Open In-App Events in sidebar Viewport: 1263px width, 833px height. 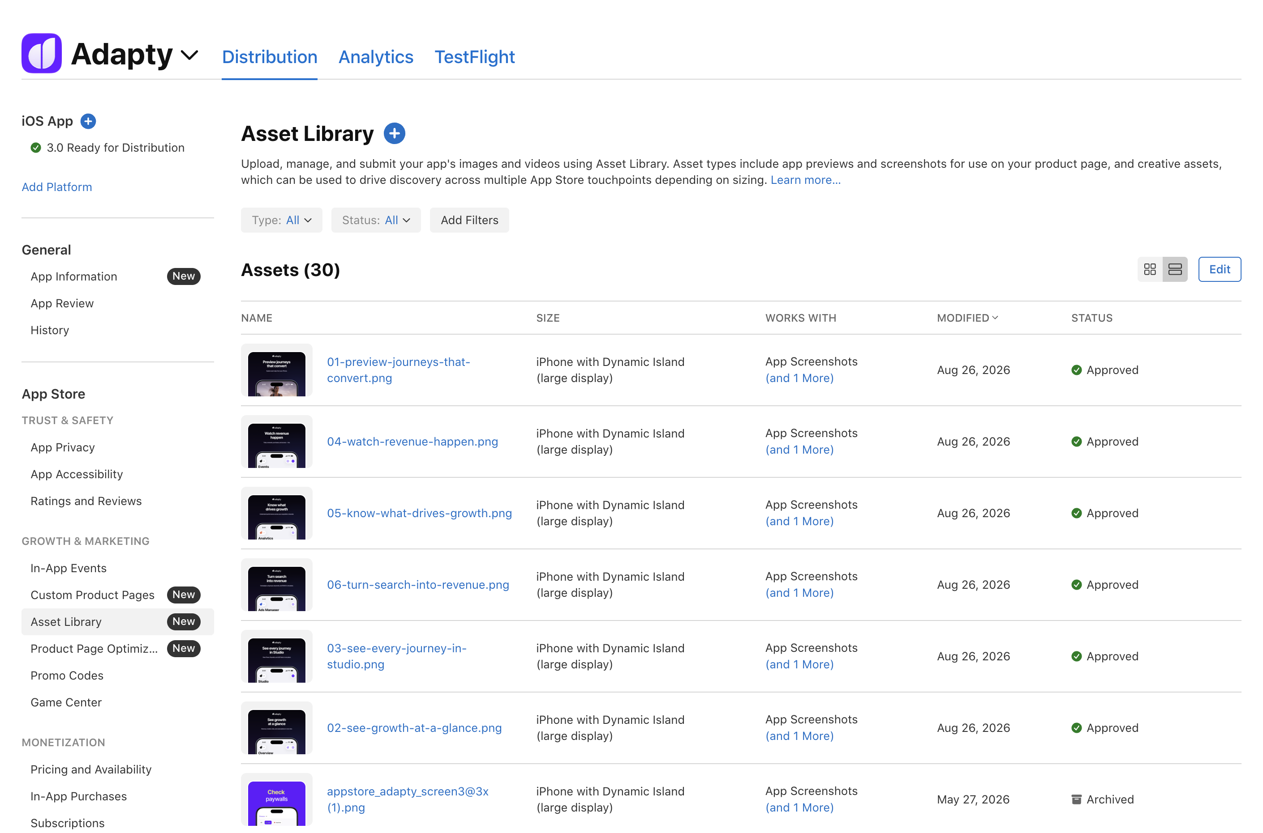[x=69, y=568]
